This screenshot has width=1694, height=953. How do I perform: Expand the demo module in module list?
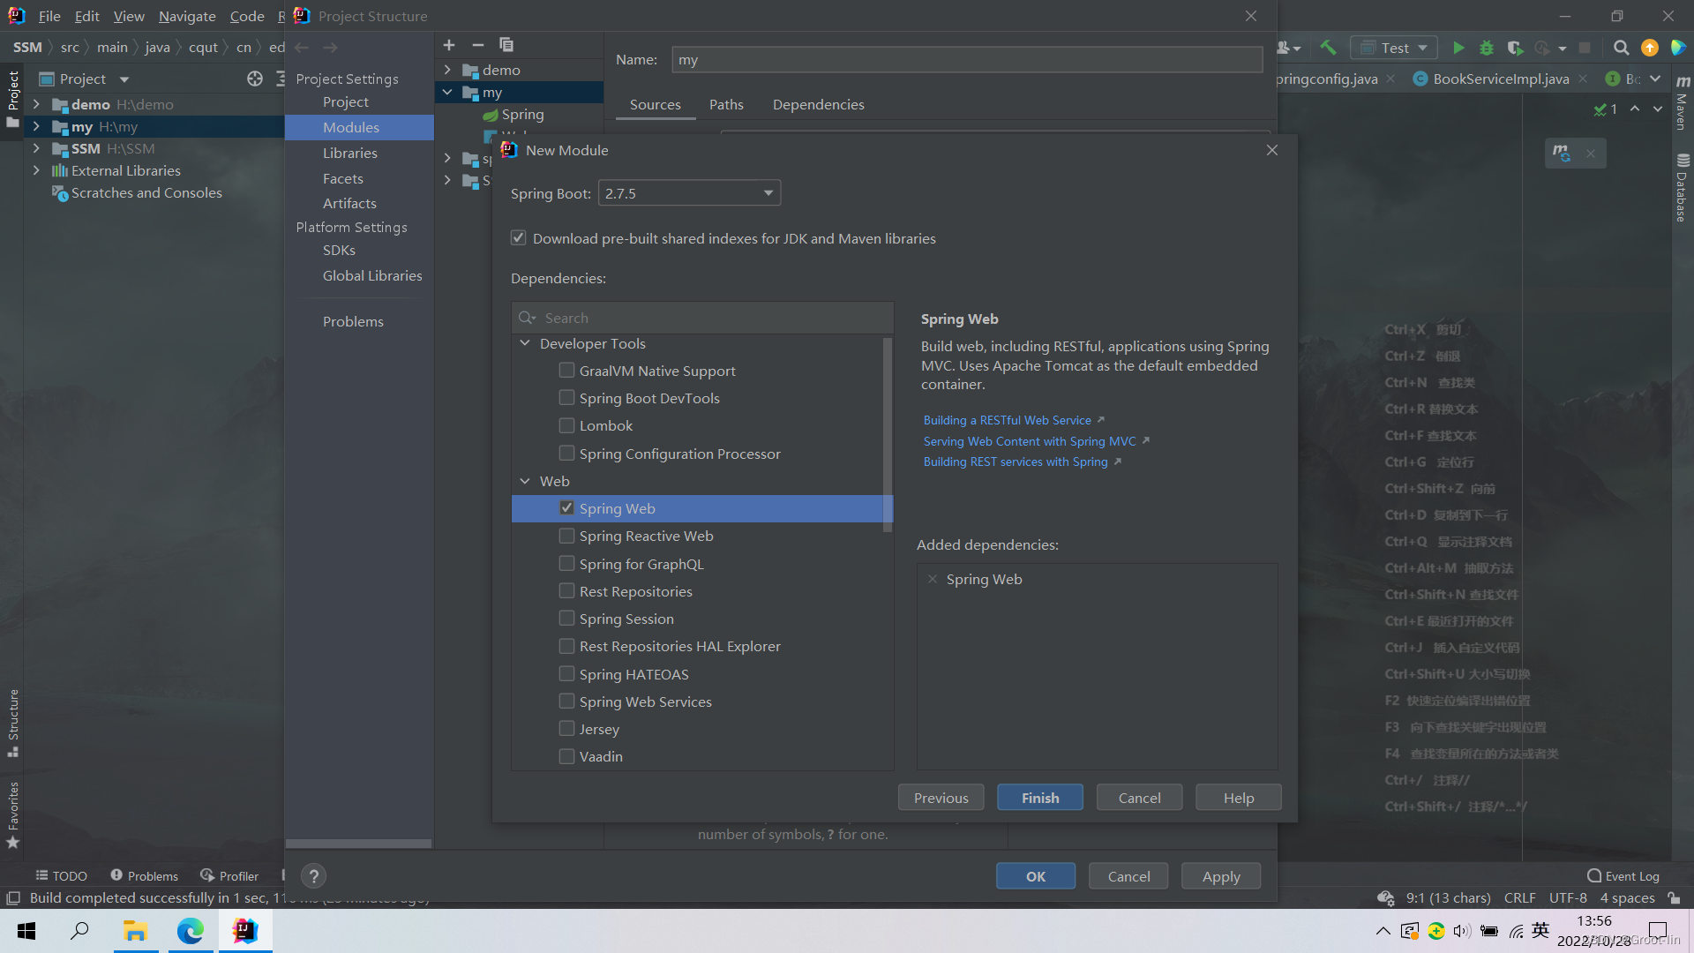pyautogui.click(x=447, y=70)
